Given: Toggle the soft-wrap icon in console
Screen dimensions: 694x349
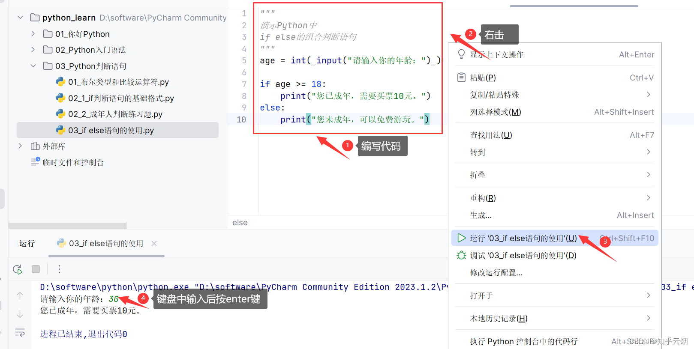Looking at the screenshot, I should [x=20, y=332].
